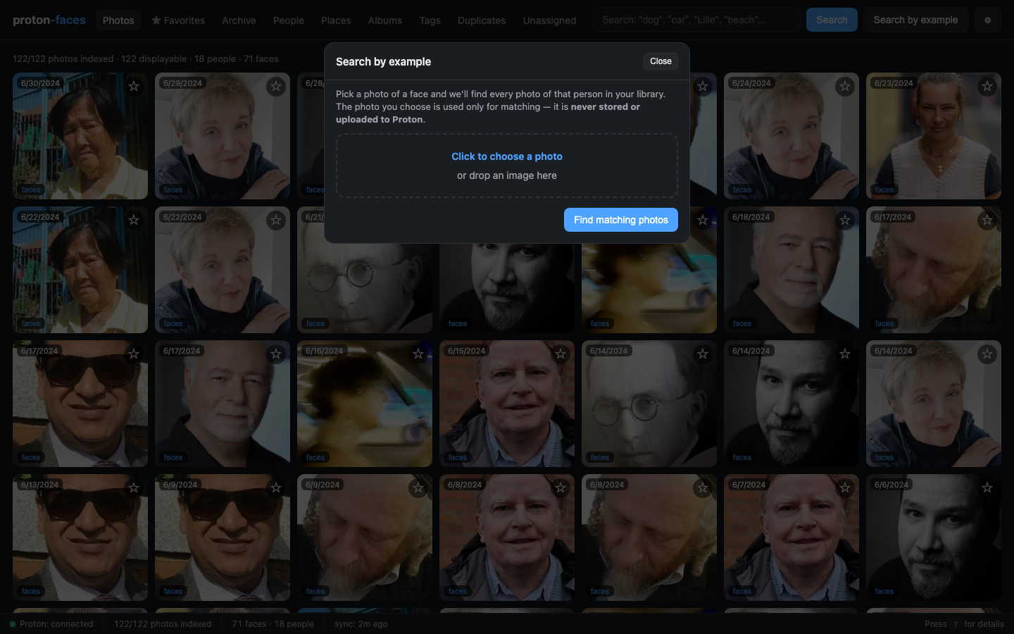Screen dimensions: 1014x634
Task: Open the 6/6/2024 photo thumbnail
Action: click(934, 537)
